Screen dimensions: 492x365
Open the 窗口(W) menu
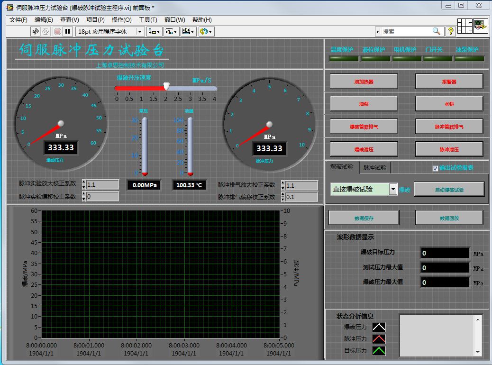pos(174,20)
